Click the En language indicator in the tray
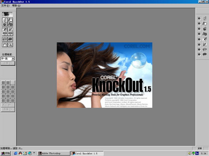 (197, 153)
